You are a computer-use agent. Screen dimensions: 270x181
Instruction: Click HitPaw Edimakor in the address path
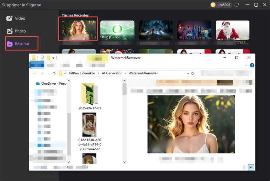pos(84,73)
